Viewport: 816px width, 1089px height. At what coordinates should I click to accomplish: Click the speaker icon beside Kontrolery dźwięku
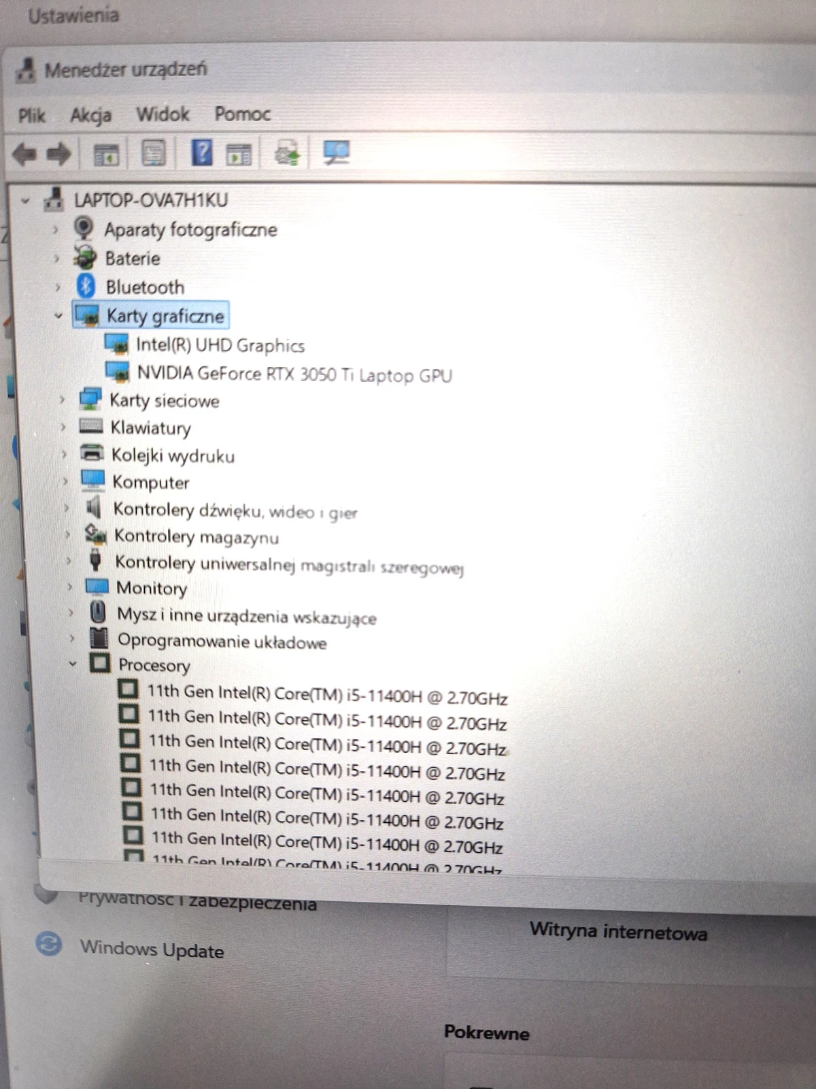(x=94, y=507)
